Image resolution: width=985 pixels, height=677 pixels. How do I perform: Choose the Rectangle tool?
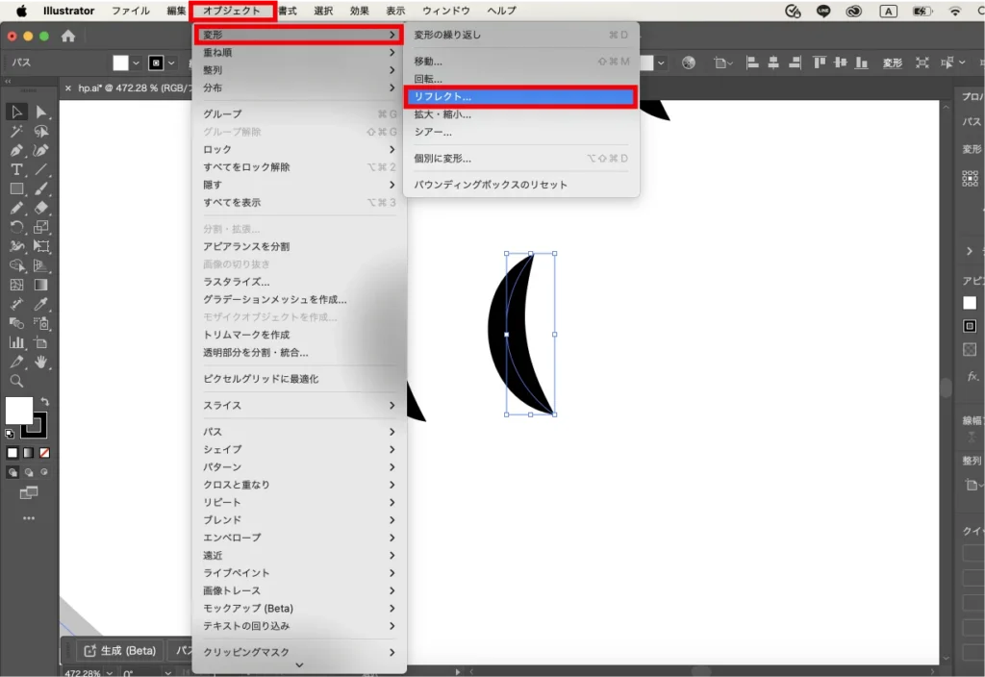pyautogui.click(x=16, y=188)
